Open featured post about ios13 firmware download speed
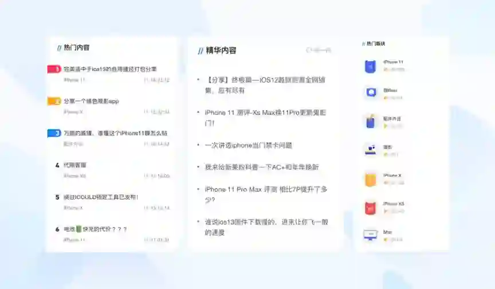The width and height of the screenshot is (495, 289). tap(266, 227)
